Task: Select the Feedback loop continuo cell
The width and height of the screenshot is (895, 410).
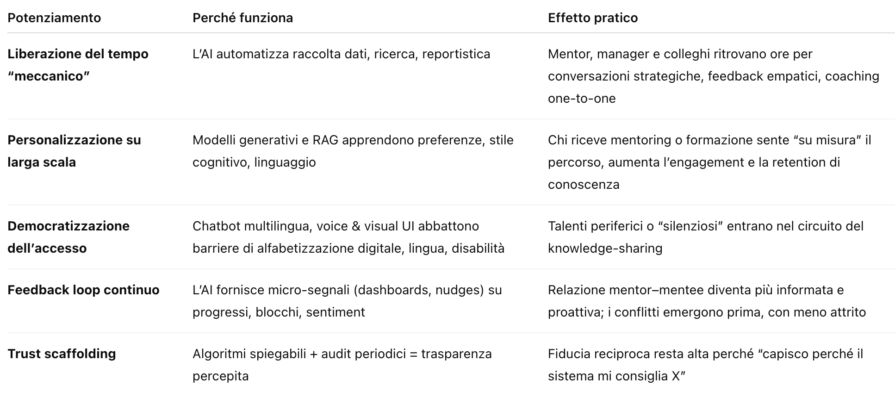Action: click(83, 290)
